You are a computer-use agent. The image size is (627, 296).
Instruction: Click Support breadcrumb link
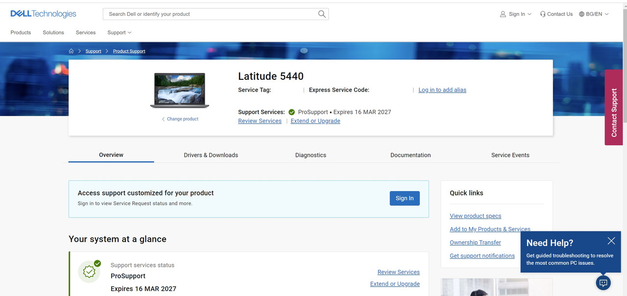93,51
